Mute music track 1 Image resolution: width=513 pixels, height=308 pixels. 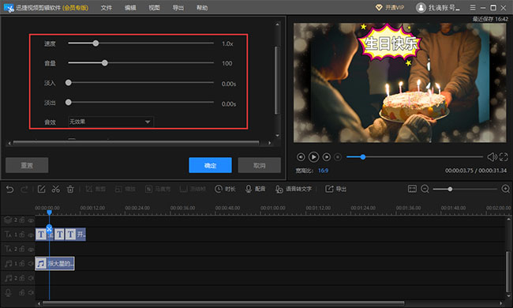pos(31,264)
